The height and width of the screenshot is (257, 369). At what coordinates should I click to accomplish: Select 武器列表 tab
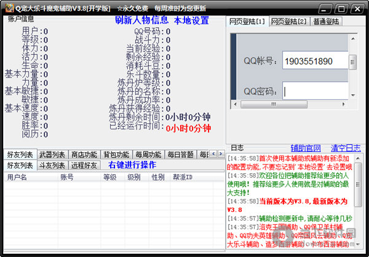tap(52, 155)
